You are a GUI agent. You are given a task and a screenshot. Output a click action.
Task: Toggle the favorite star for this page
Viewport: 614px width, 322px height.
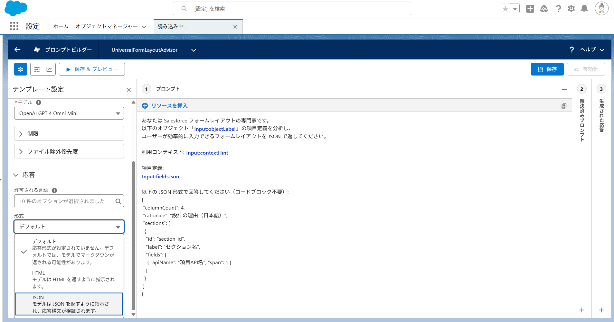[505, 9]
